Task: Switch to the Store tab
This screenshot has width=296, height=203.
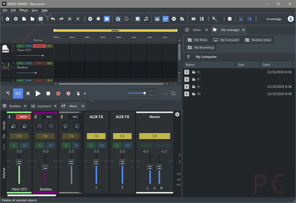Action: [196, 30]
